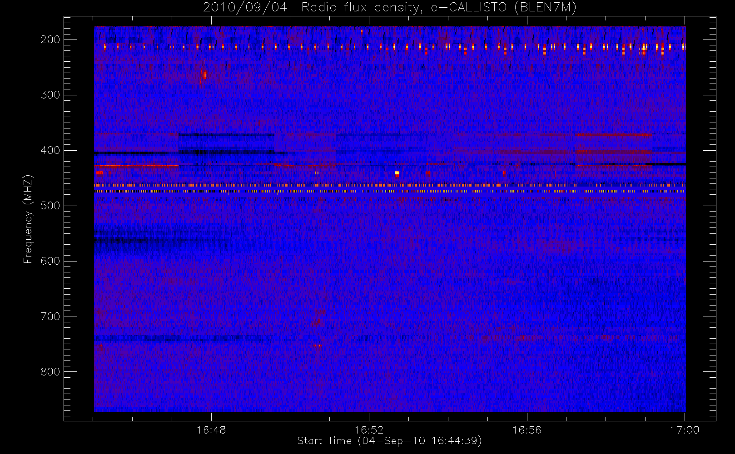This screenshot has width=735, height=454.
Task: Click the 600 frequency tick label
Action: click(50, 261)
